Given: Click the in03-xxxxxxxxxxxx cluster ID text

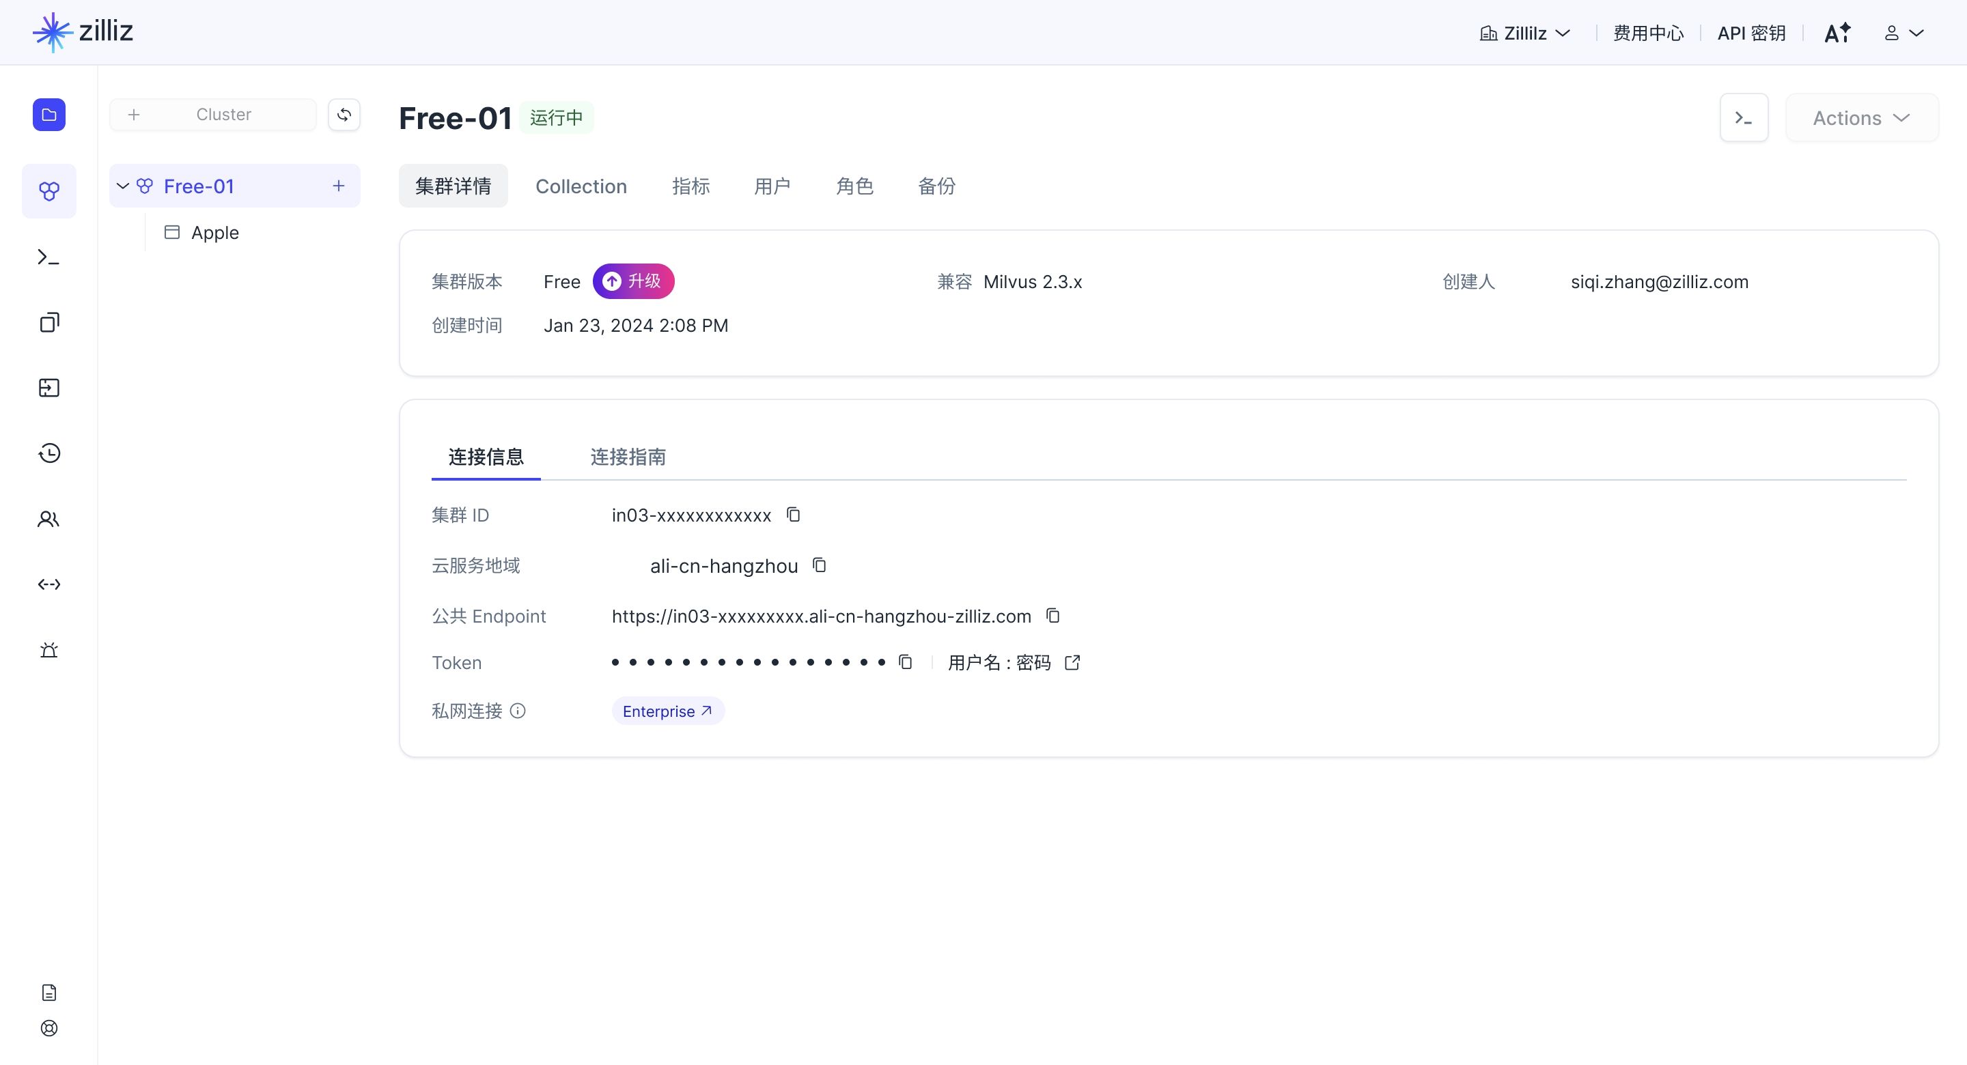Looking at the screenshot, I should click(692, 515).
